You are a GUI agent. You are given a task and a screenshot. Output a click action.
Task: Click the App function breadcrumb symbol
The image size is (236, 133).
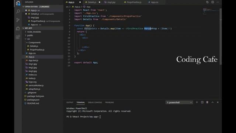[87, 7]
